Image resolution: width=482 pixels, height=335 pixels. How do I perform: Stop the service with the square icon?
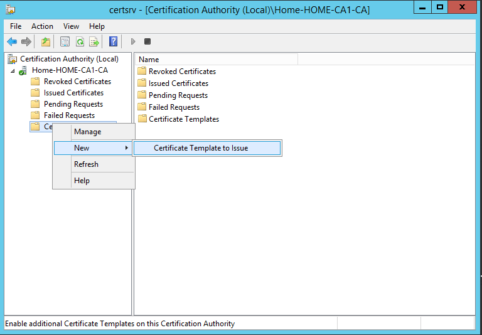147,41
